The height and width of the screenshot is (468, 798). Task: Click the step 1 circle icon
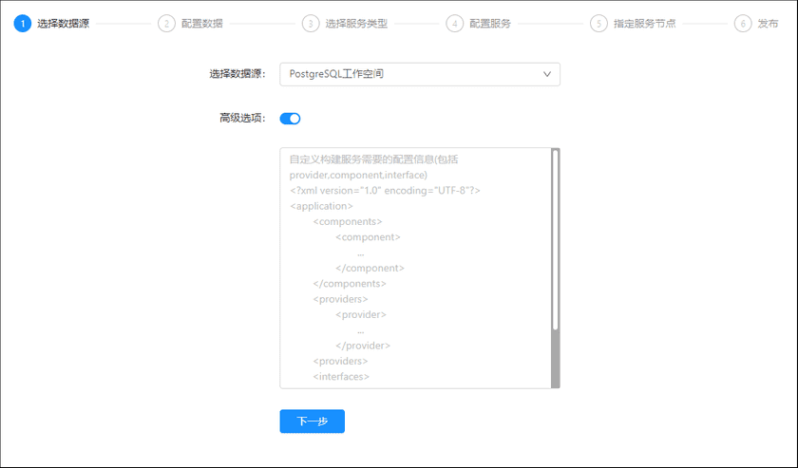pos(23,24)
